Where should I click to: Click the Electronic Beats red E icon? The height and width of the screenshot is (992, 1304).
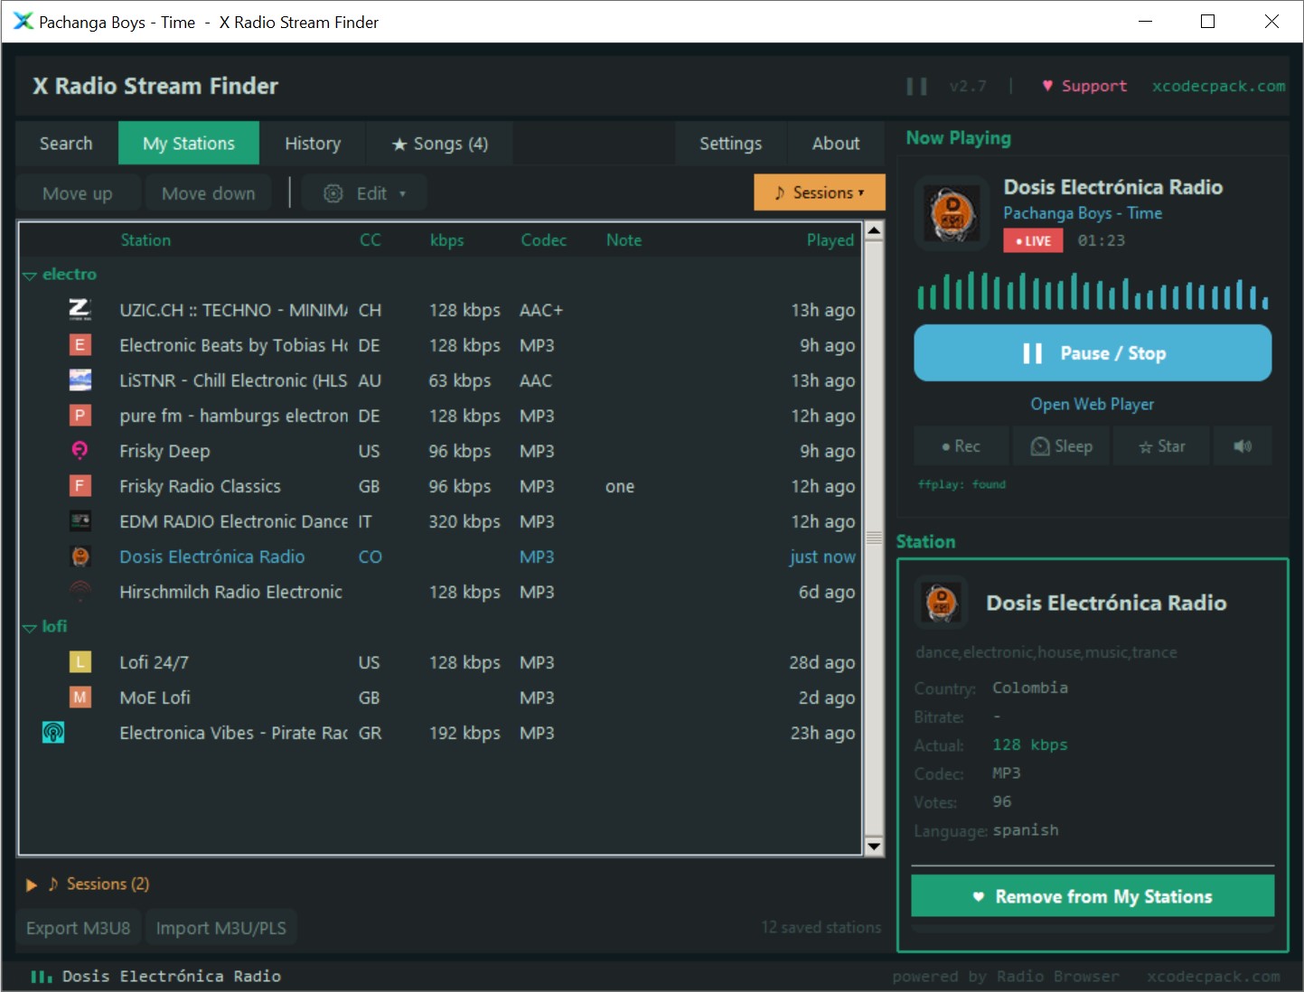(80, 345)
